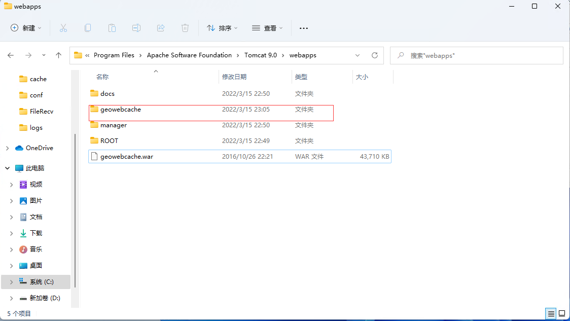Expand the 系统 (C:) drive node
The width and height of the screenshot is (570, 321).
11,281
